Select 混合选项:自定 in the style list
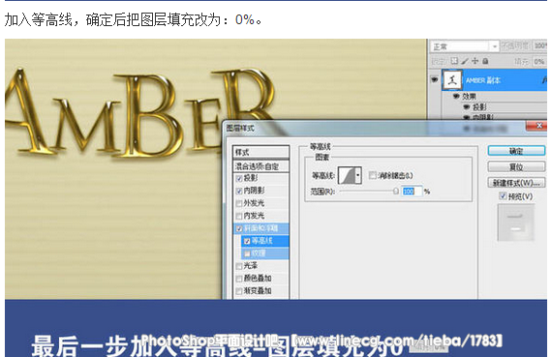This screenshot has height=357, width=551. pyautogui.click(x=260, y=166)
